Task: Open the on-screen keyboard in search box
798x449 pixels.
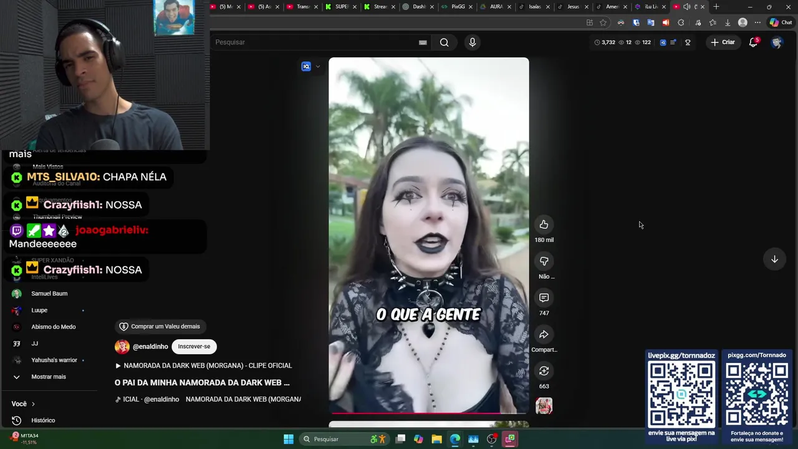Action: point(423,42)
